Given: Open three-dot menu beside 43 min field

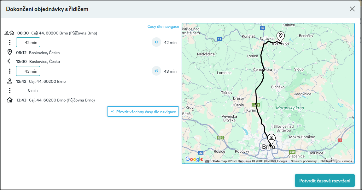Looking at the screenshot, I should pyautogui.click(x=10, y=71).
